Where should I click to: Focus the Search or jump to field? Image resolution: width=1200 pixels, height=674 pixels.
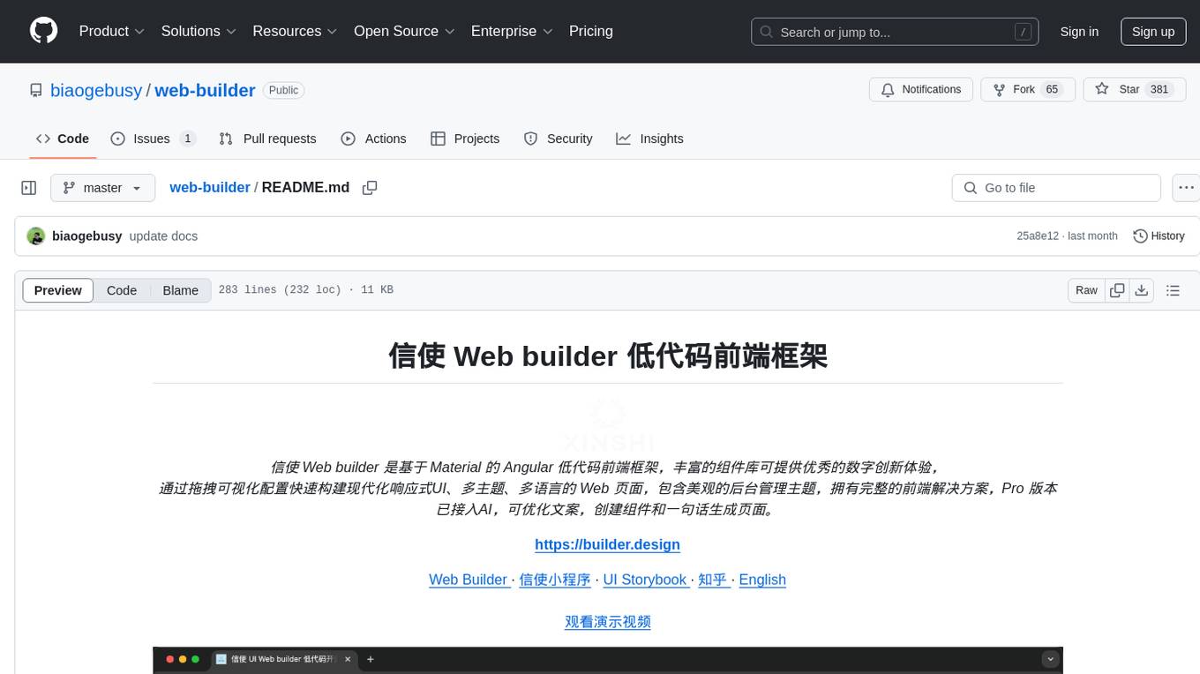pyautogui.click(x=893, y=32)
